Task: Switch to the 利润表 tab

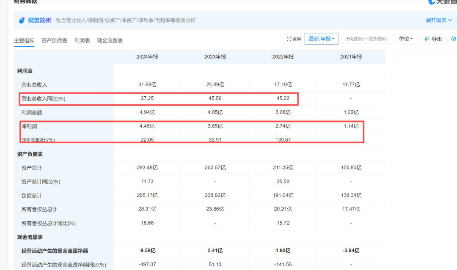Action: 82,41
